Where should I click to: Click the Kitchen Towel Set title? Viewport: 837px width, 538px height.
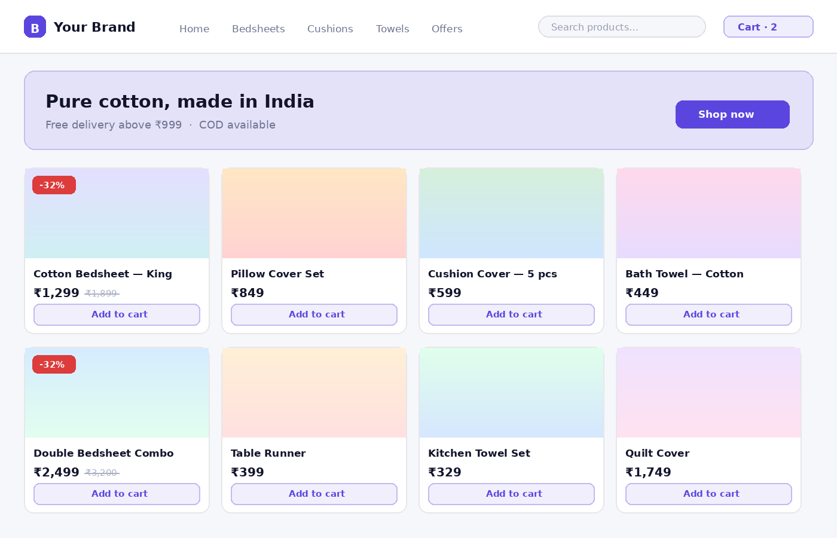click(x=479, y=453)
